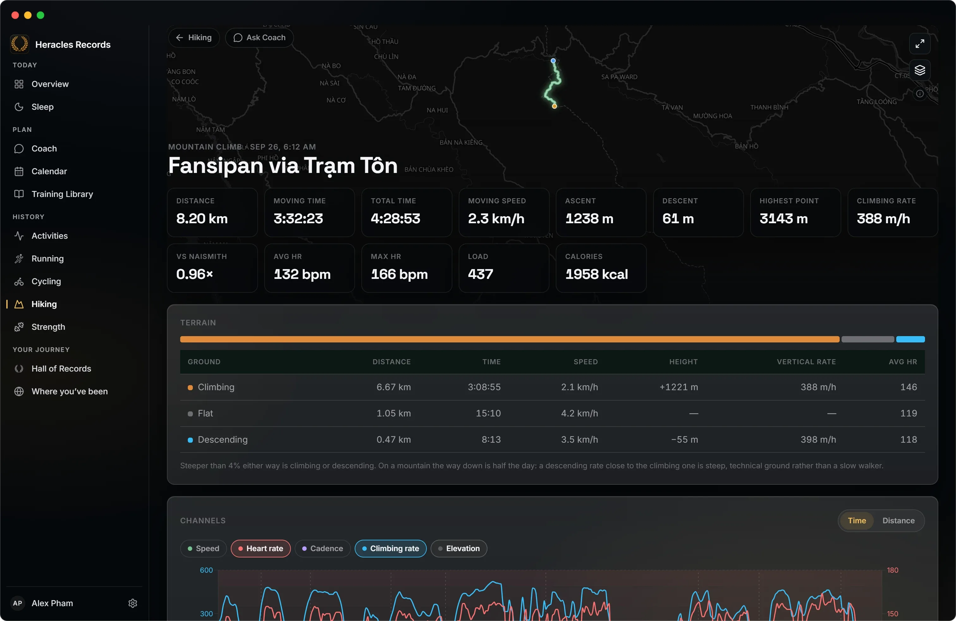The height and width of the screenshot is (621, 956).
Task: Select the Time axis option
Action: click(856, 520)
